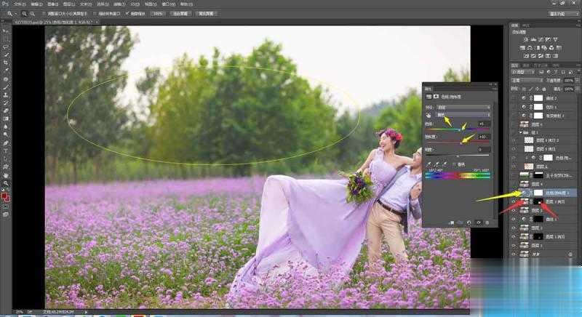Open the workspace switcher dropdown at top right
582x317 pixels.
click(563, 14)
